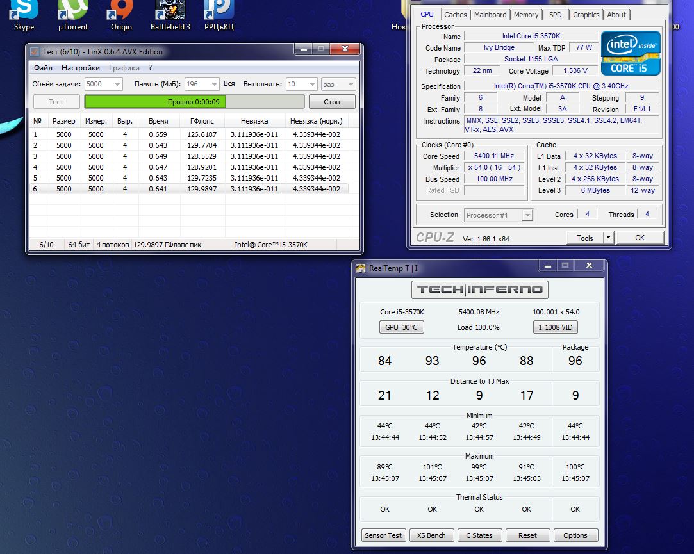Click the RealTemp title bar icon
The width and height of the screenshot is (694, 554).
tap(361, 268)
